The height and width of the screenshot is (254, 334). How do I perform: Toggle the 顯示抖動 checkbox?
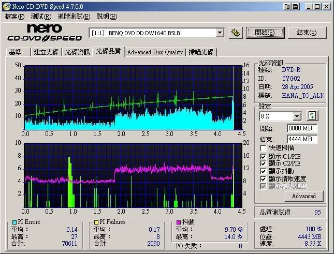[263, 171]
